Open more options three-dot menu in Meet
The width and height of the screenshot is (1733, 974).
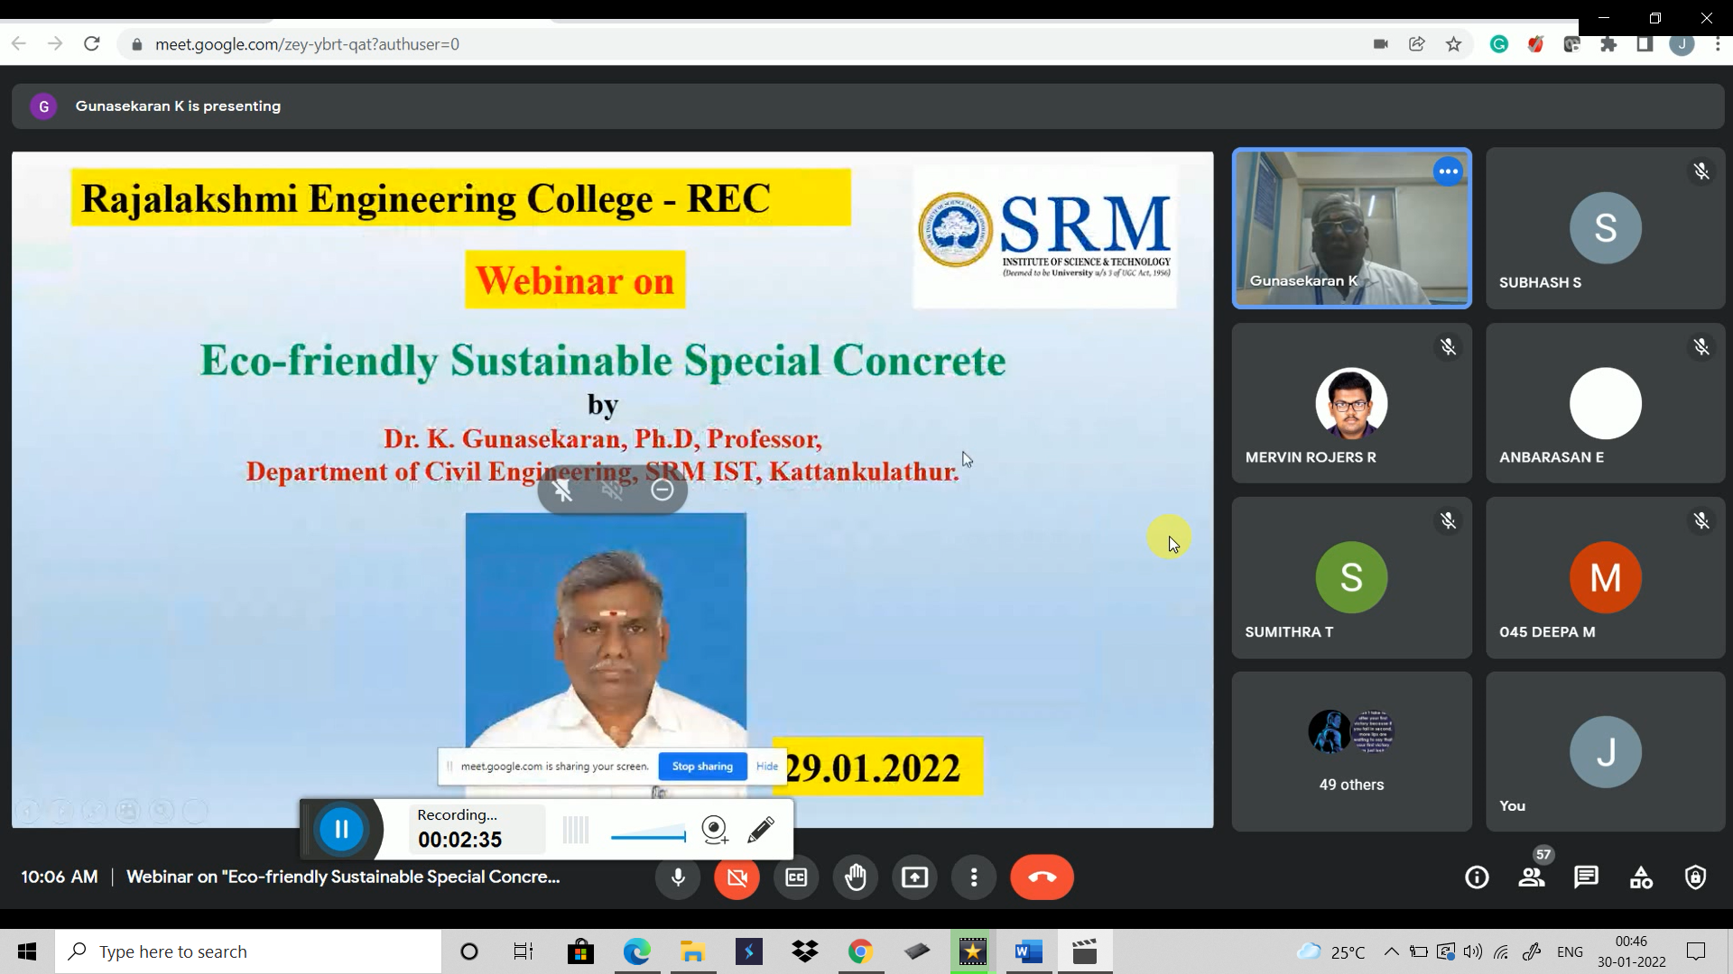click(974, 878)
